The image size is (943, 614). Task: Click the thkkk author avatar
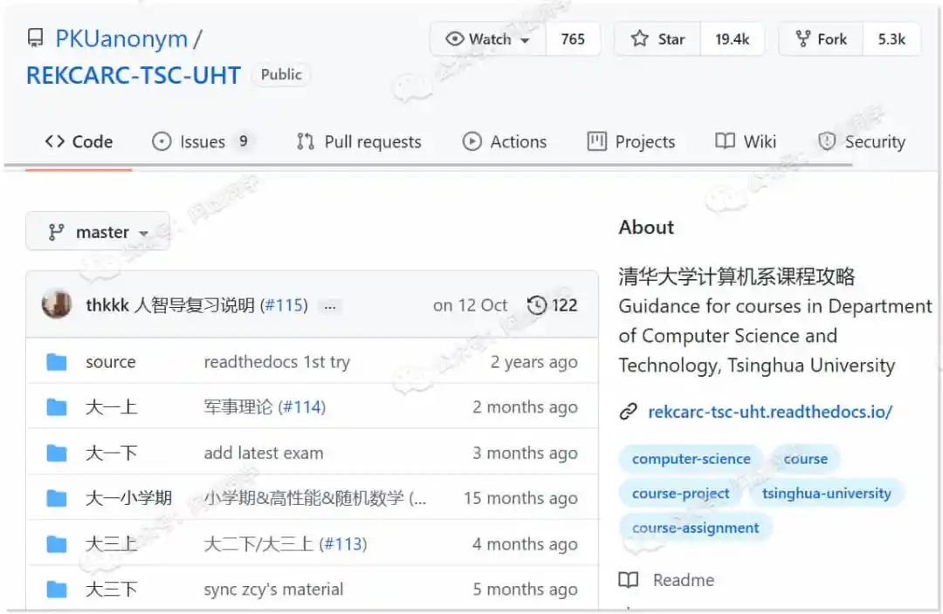[x=57, y=304]
